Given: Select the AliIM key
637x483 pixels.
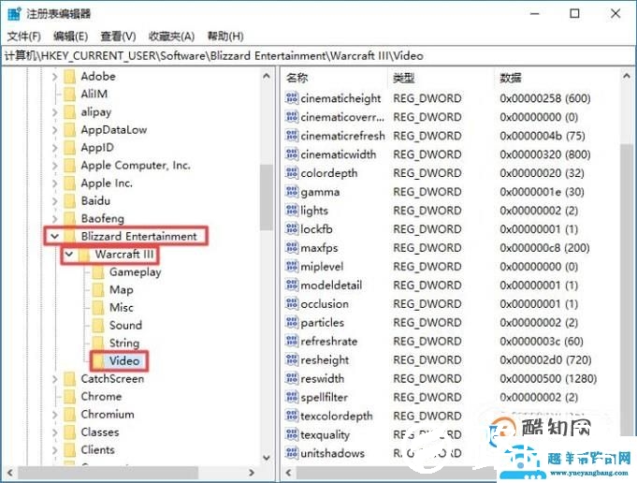Looking at the screenshot, I should coord(94,94).
